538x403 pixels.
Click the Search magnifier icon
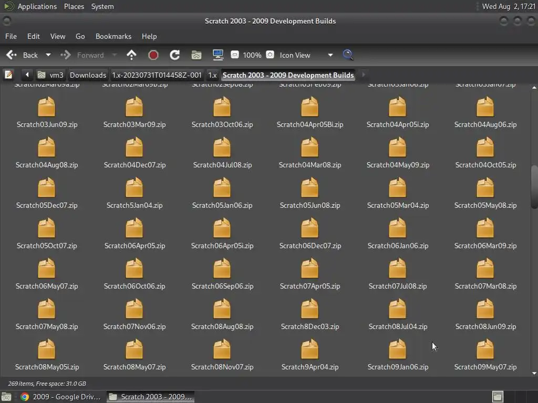[348, 55]
